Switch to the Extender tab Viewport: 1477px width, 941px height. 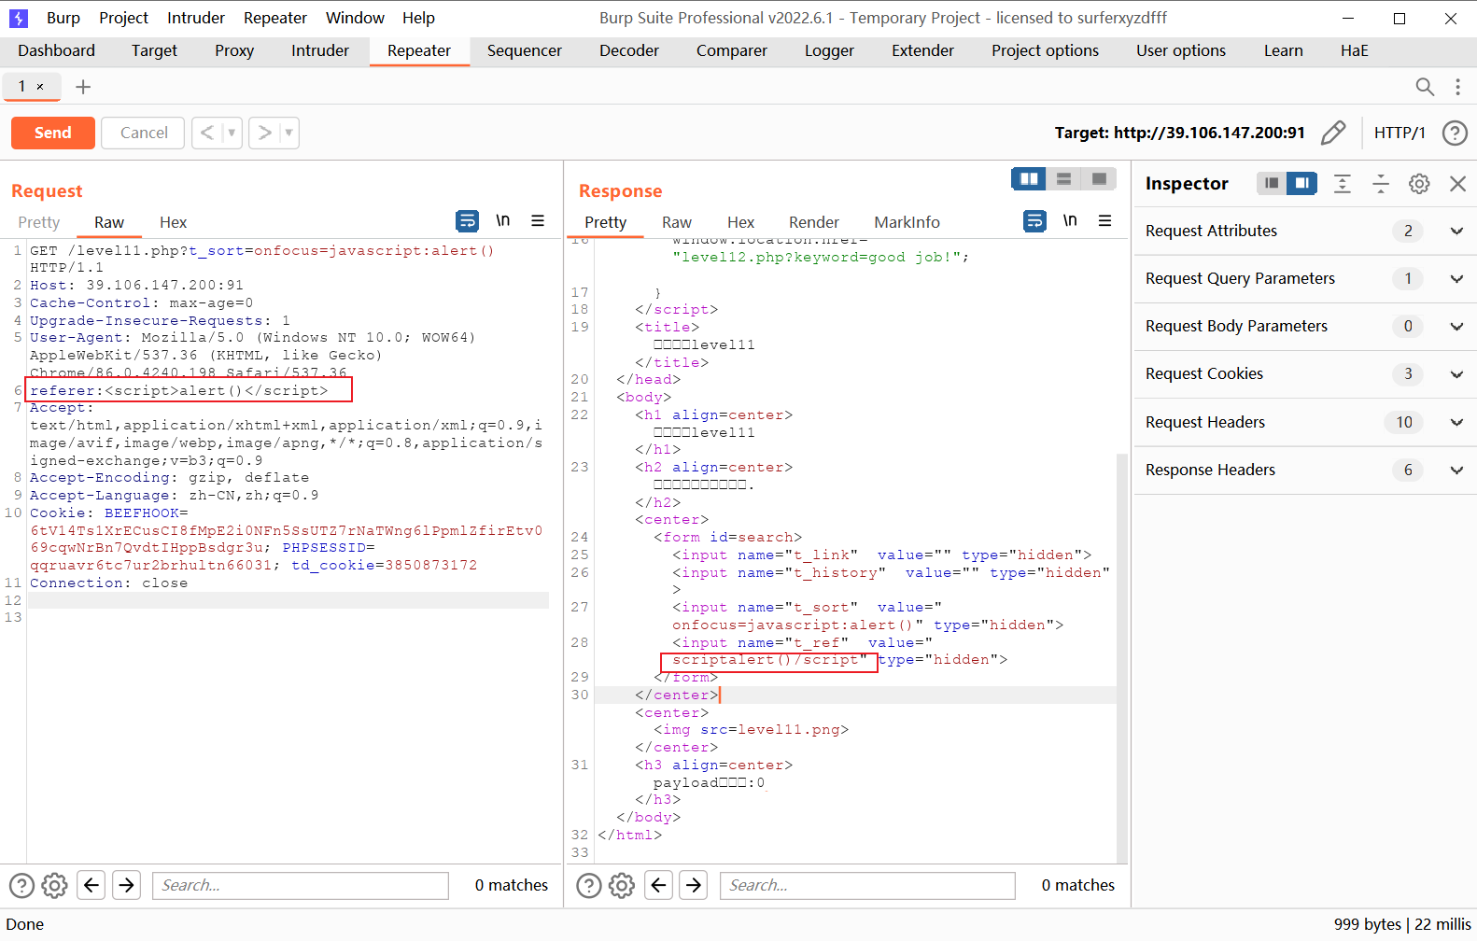coord(922,50)
